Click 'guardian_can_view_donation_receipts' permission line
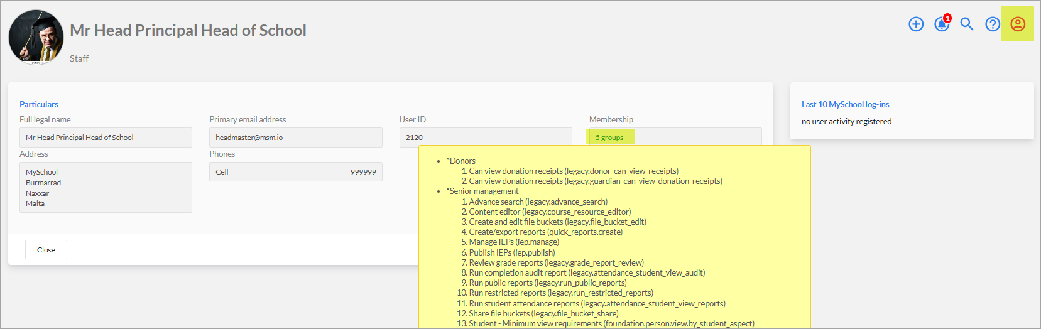 tap(596, 181)
